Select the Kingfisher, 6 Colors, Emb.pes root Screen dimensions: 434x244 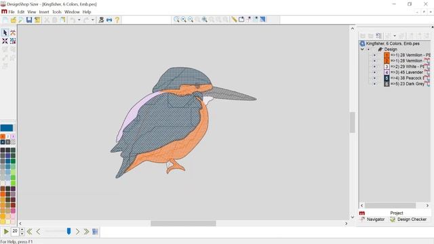point(393,43)
